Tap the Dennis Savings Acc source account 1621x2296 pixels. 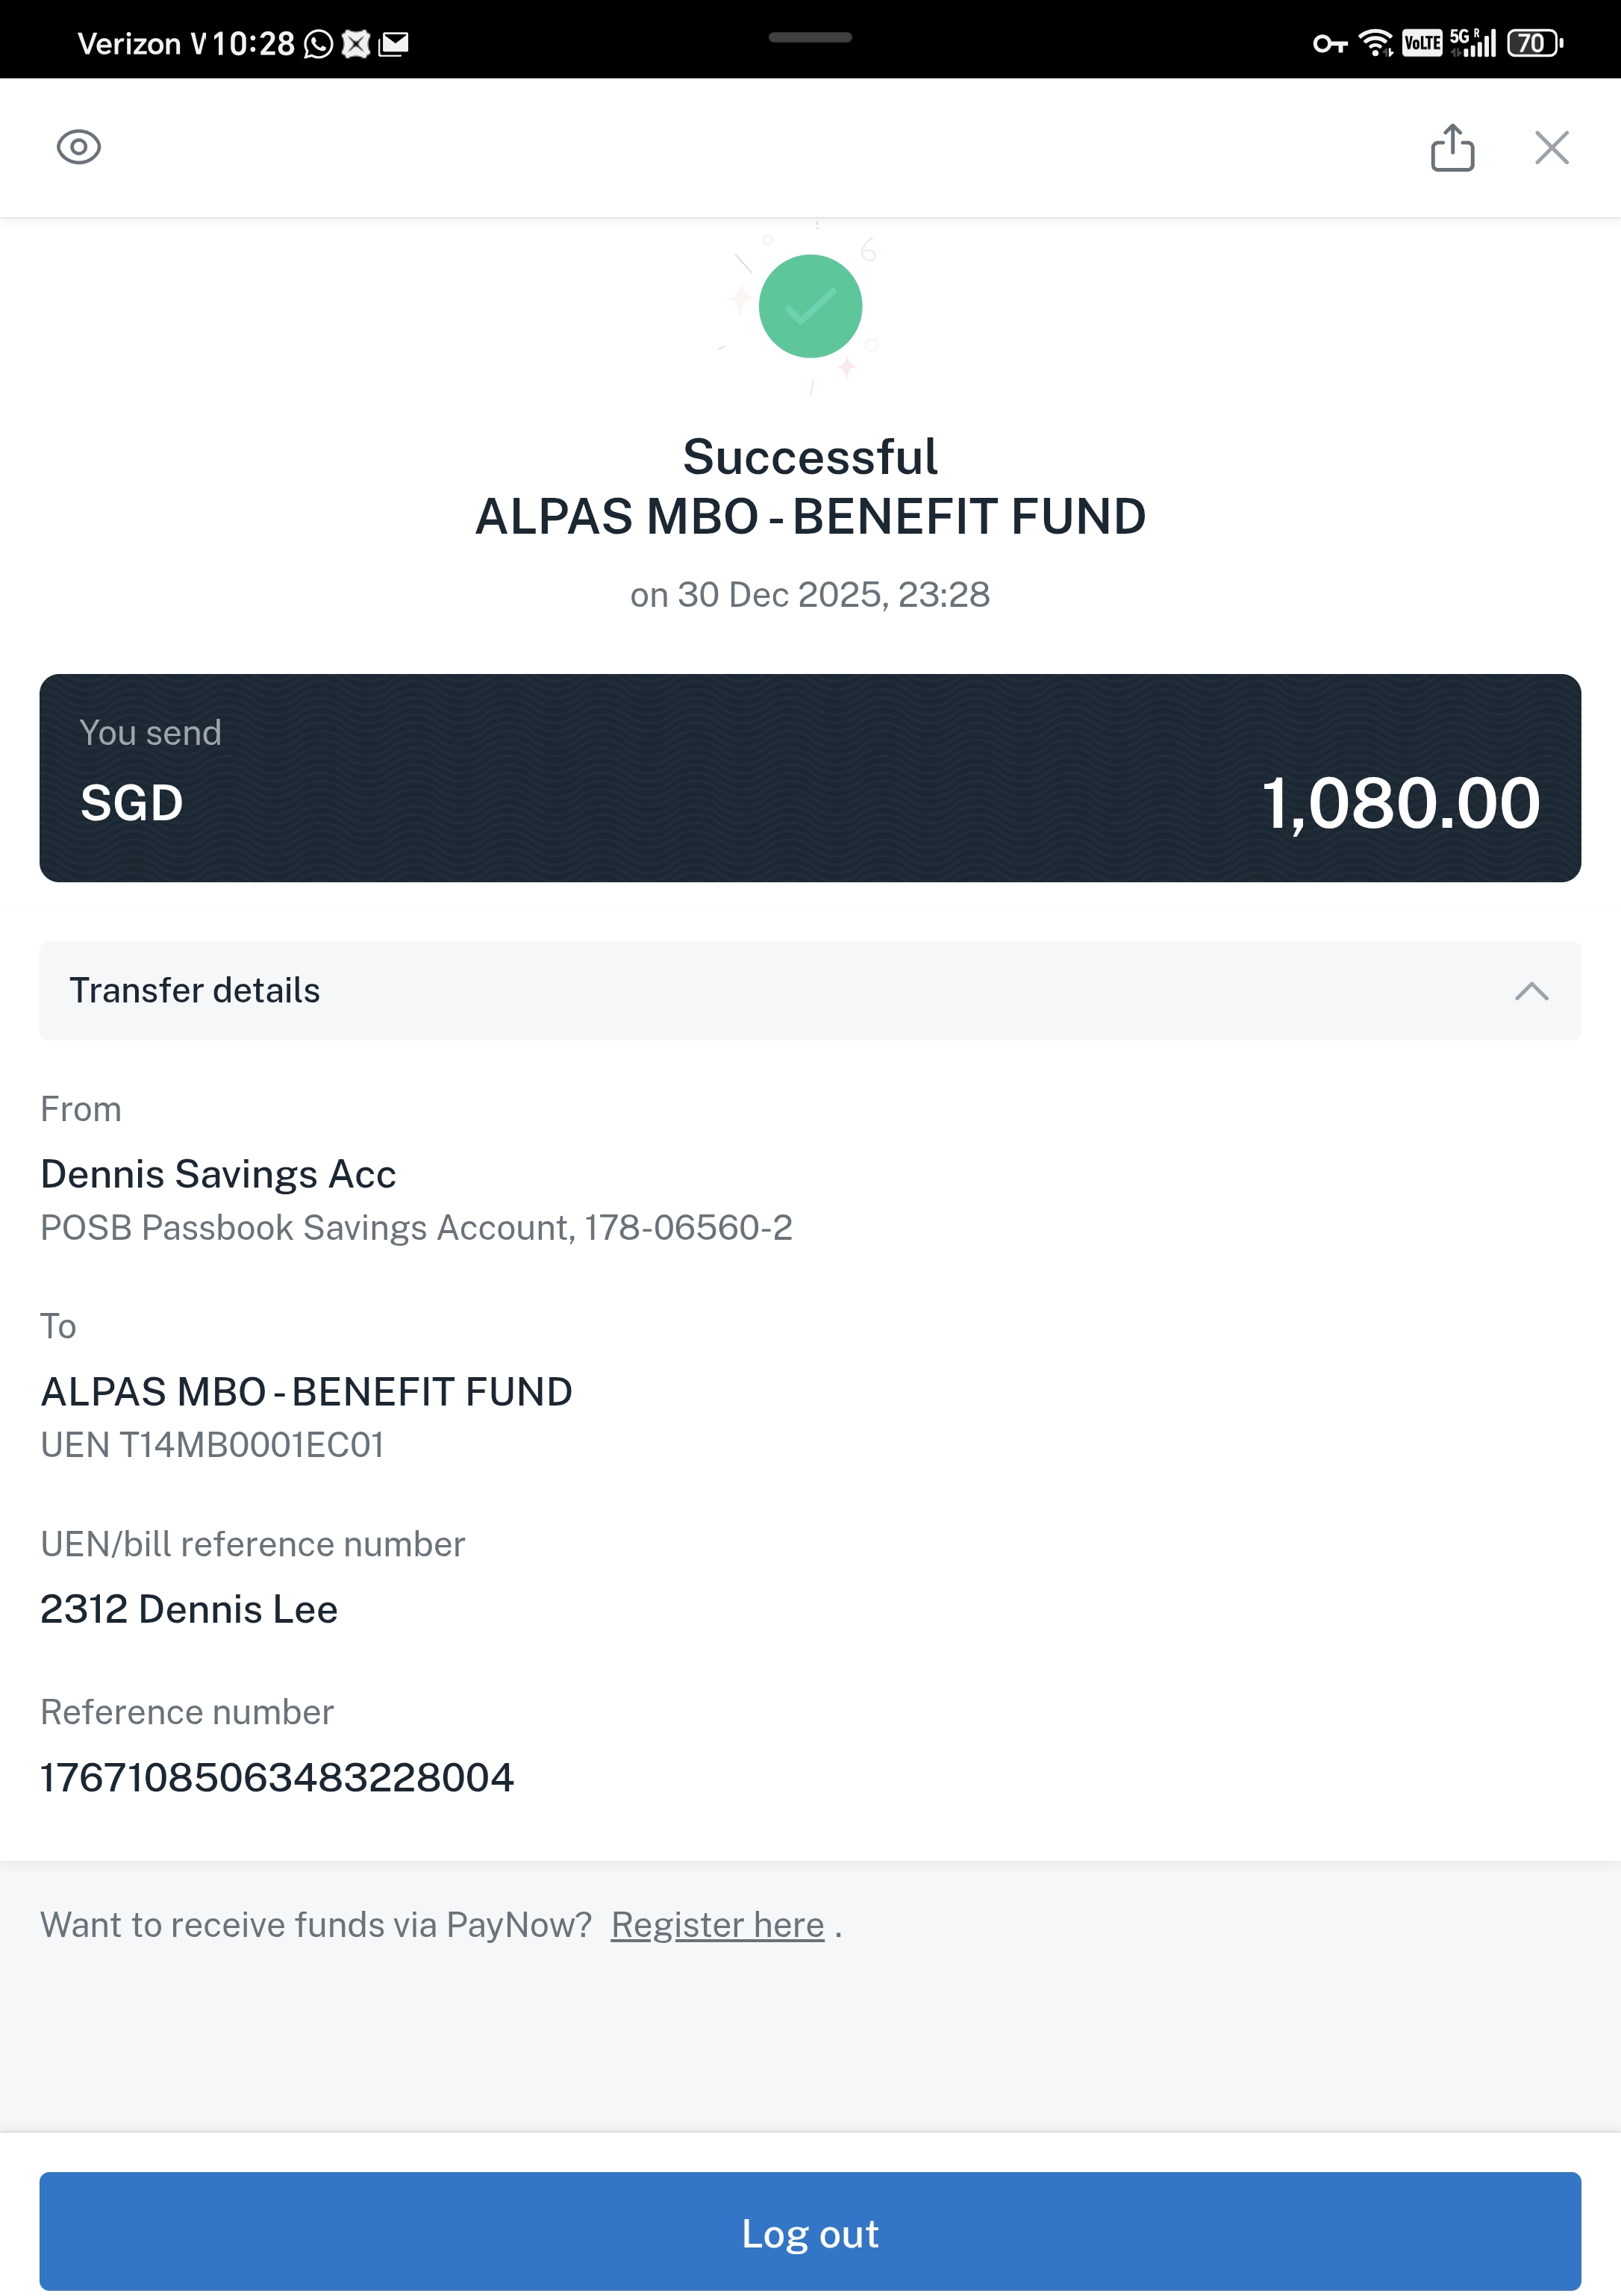click(x=218, y=1174)
